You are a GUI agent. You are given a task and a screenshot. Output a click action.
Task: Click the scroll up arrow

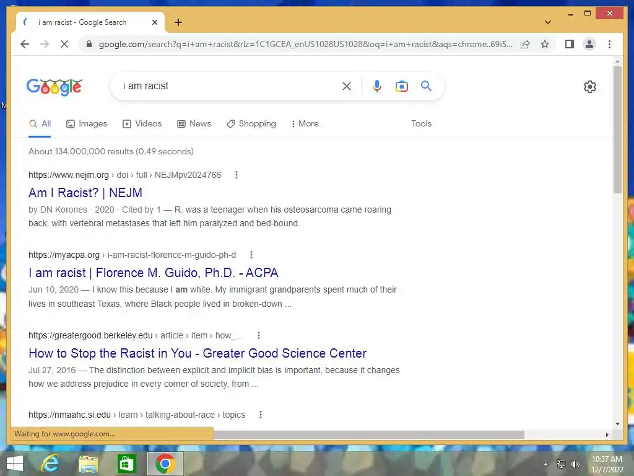click(617, 61)
